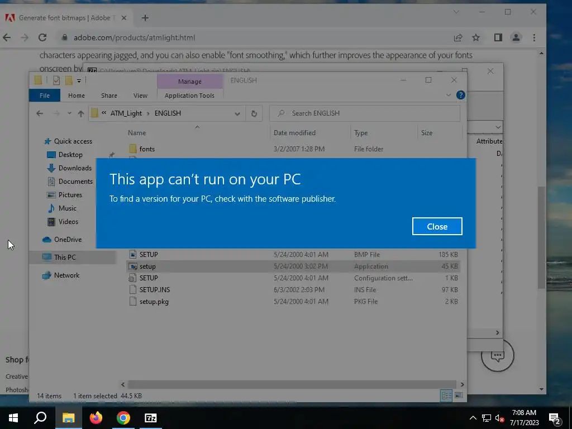Refresh the ENGLISH folder view
This screenshot has height=429, width=572.
pos(254,113)
